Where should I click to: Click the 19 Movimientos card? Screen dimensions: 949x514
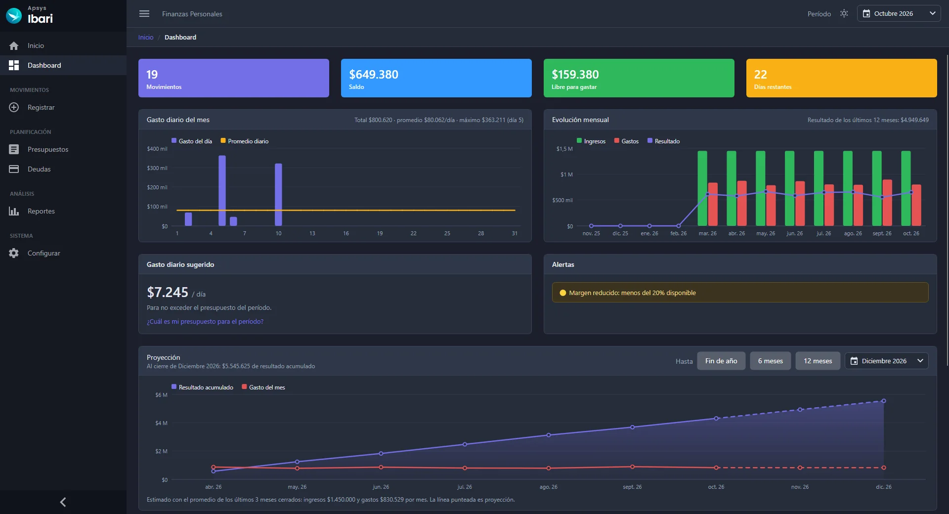coord(234,78)
